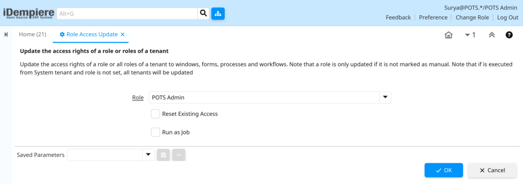Close the Role Access Update tab
Image resolution: width=523 pixels, height=184 pixels.
point(123,34)
